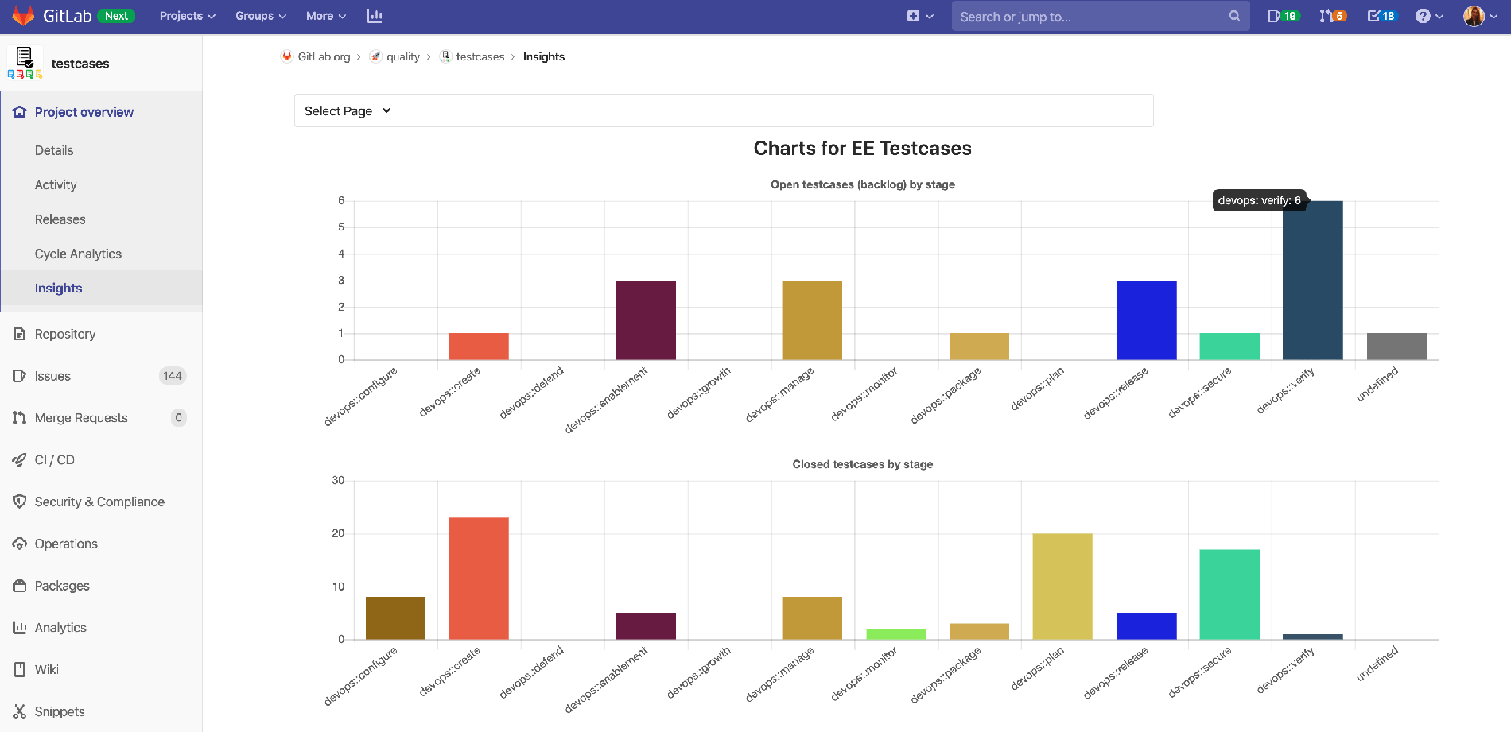Viewport: 1511px width, 732px height.
Task: Click the search or jump to field
Action: pos(1101,15)
